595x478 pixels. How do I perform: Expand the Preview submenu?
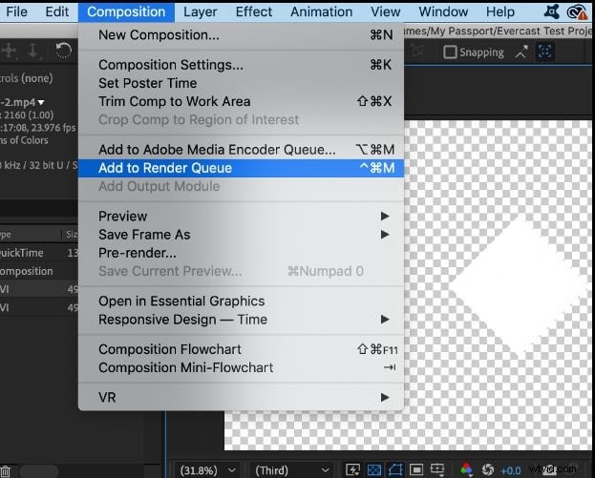point(241,216)
